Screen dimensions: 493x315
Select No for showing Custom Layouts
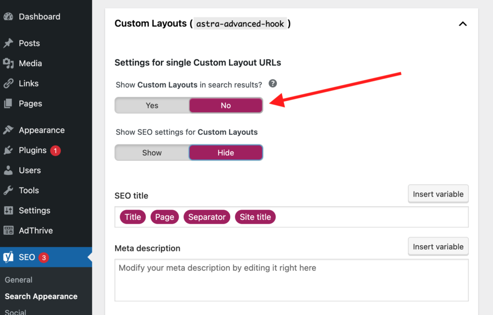pos(226,105)
